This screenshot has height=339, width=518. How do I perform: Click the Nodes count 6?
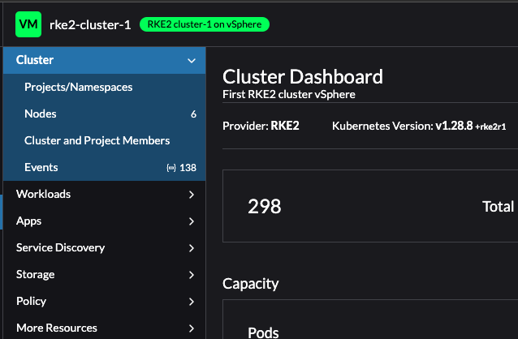(x=193, y=114)
